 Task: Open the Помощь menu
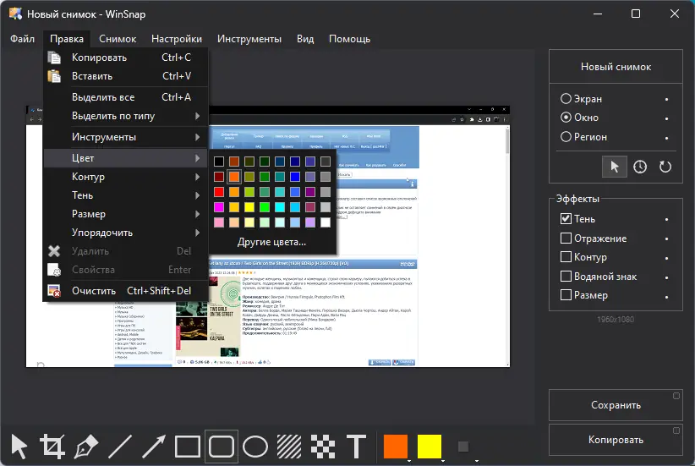coord(349,39)
